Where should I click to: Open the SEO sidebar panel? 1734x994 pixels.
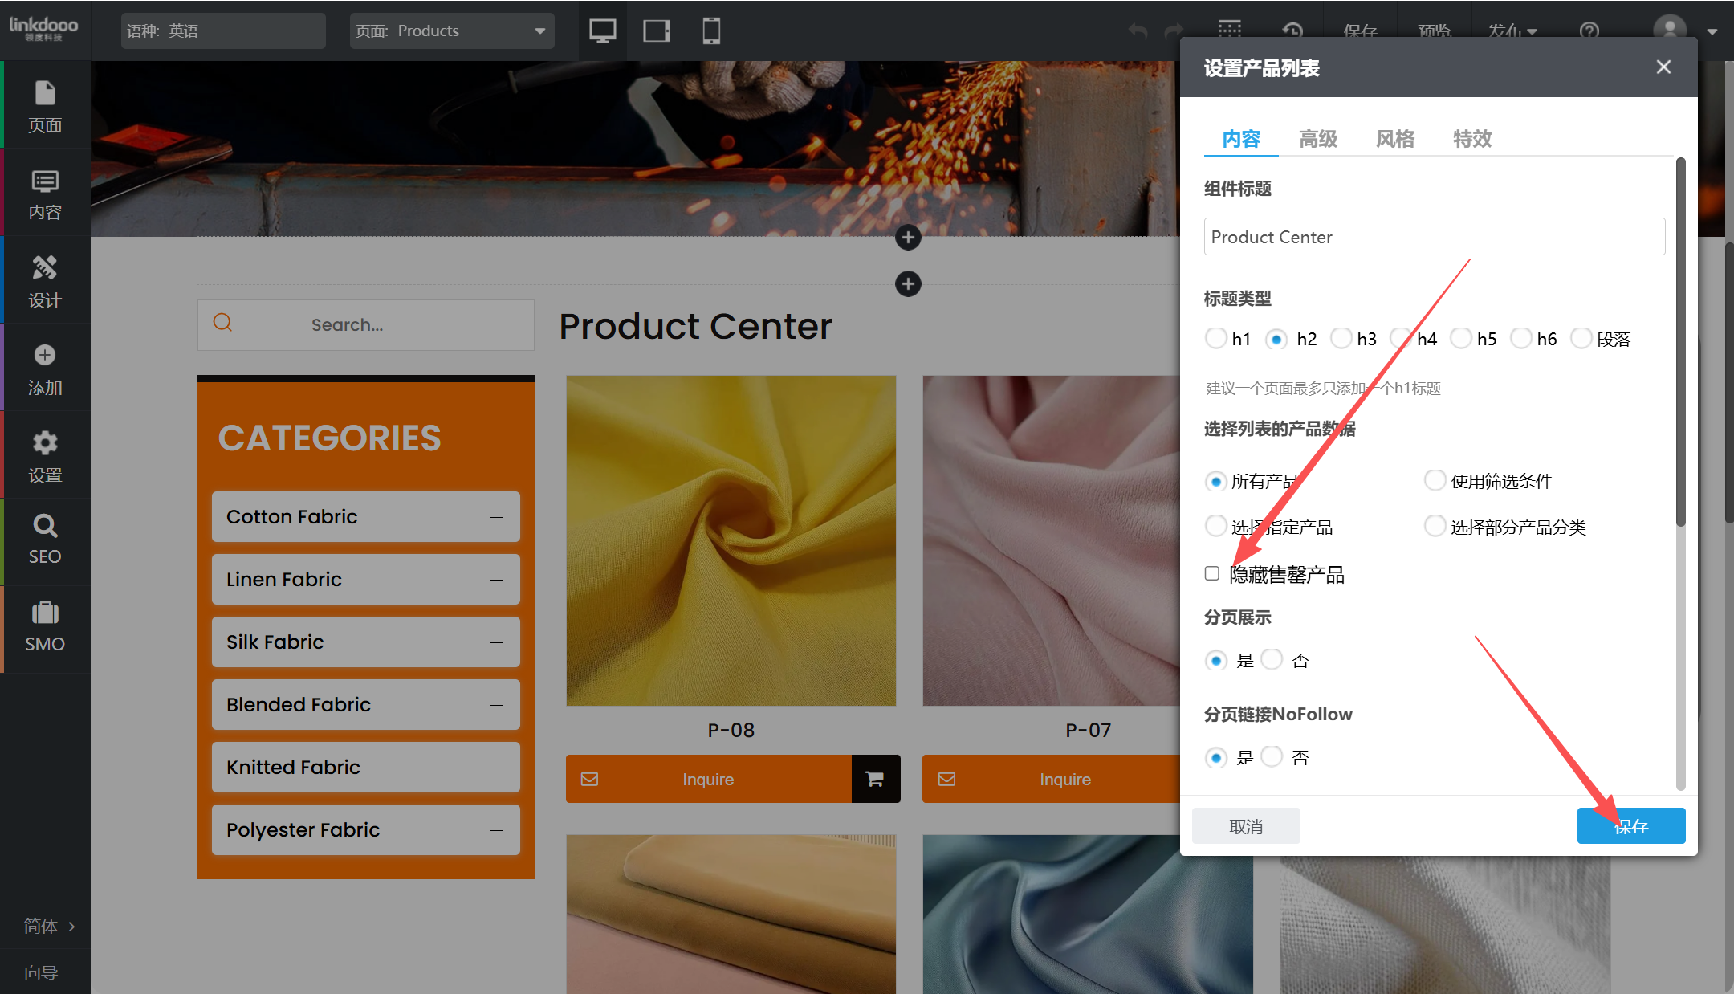tap(45, 540)
